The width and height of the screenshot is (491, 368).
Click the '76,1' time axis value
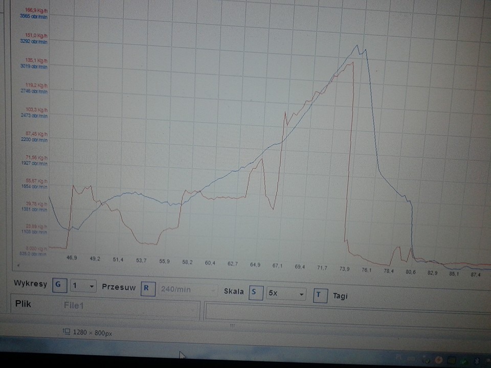pyautogui.click(x=367, y=270)
